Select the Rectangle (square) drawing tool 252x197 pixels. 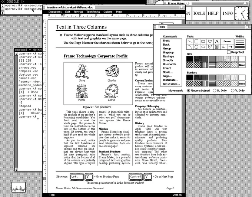[x=196, y=42]
